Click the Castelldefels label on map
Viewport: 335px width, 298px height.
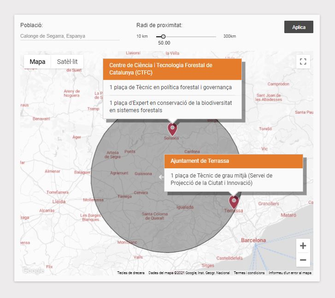[x=229, y=258]
